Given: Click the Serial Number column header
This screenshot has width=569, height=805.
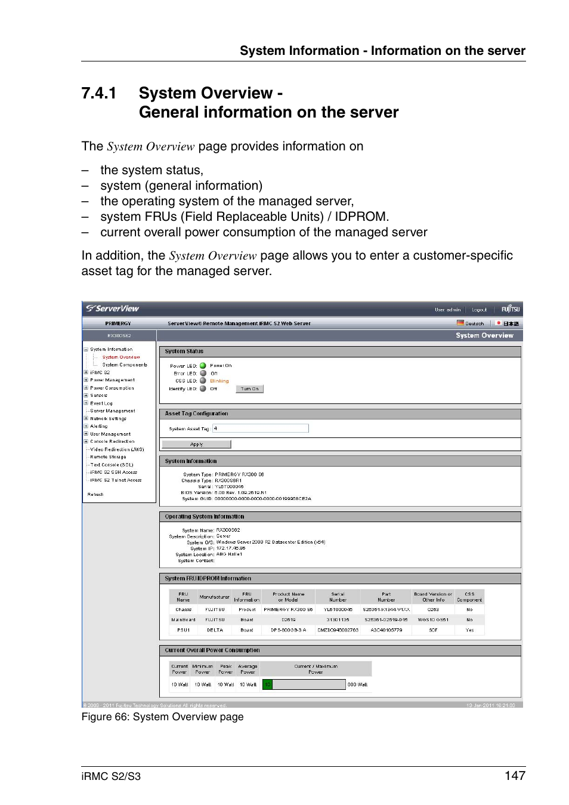Looking at the screenshot, I should point(338,597).
